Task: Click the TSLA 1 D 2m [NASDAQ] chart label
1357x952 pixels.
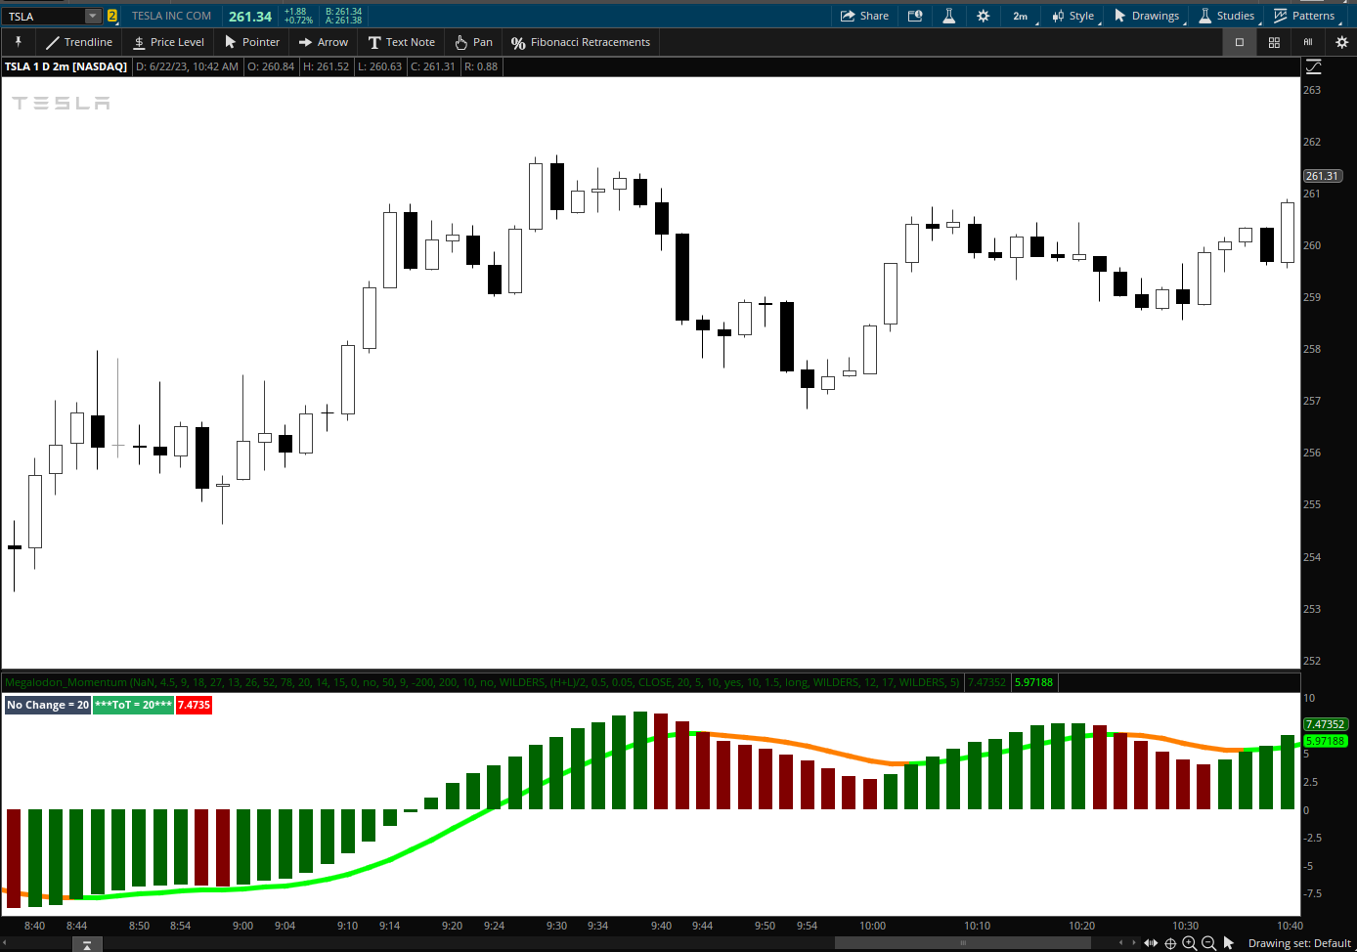Action: tap(66, 66)
